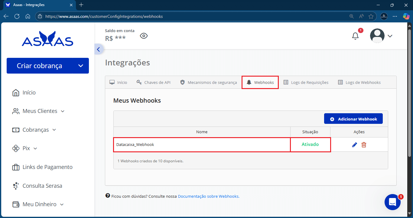Screen dimensions: 413x218
Task: Click the Consulta Serasa sidebar icon
Action: pos(16,186)
